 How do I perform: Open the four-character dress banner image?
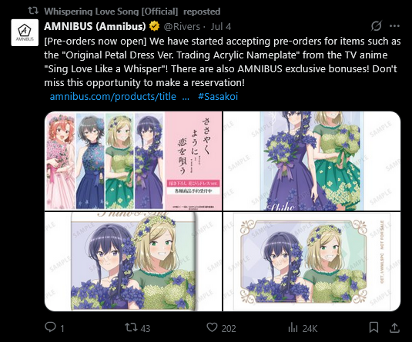click(133, 161)
